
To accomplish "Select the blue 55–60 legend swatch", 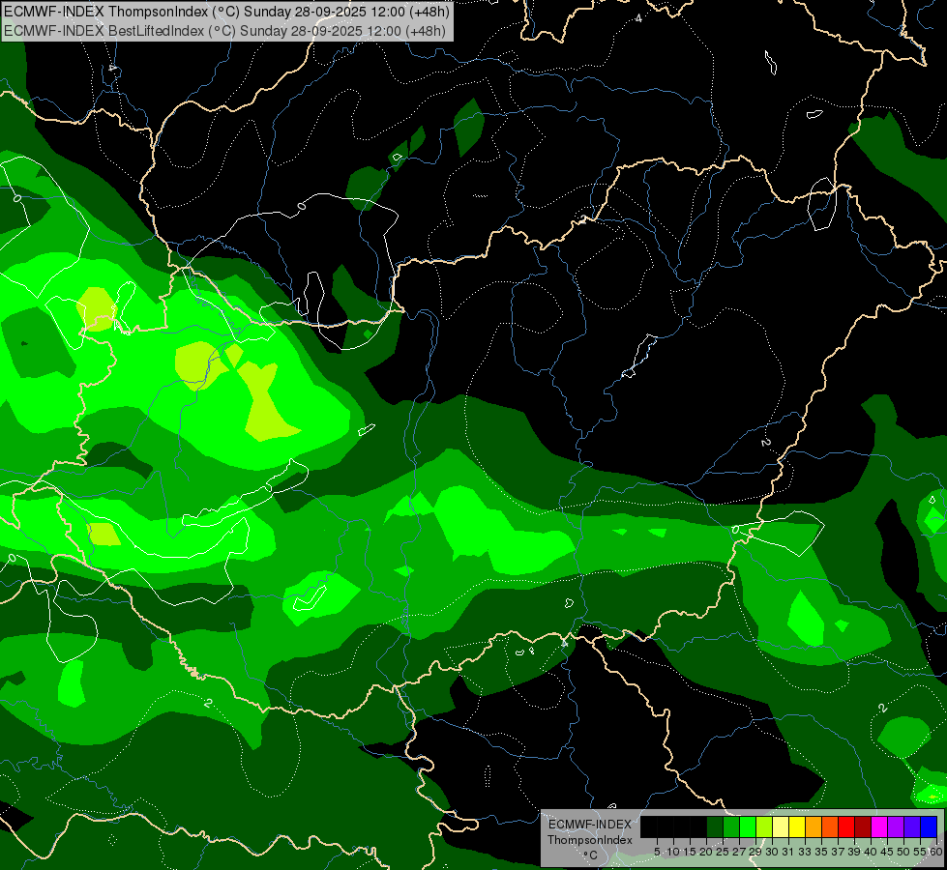I will 928,826.
